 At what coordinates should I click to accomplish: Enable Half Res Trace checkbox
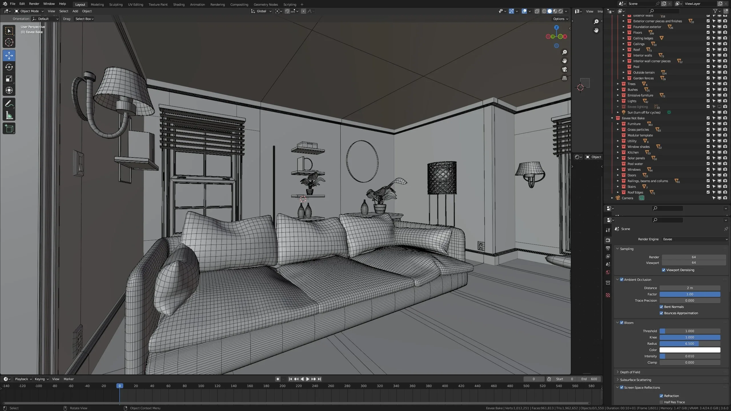tap(661, 402)
